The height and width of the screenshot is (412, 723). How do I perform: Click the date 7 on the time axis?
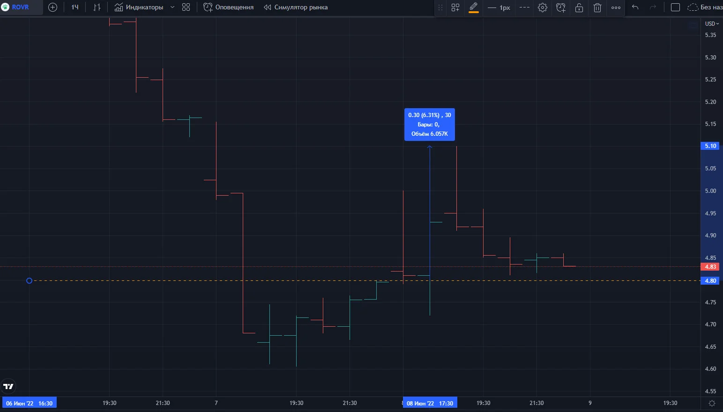(216, 403)
